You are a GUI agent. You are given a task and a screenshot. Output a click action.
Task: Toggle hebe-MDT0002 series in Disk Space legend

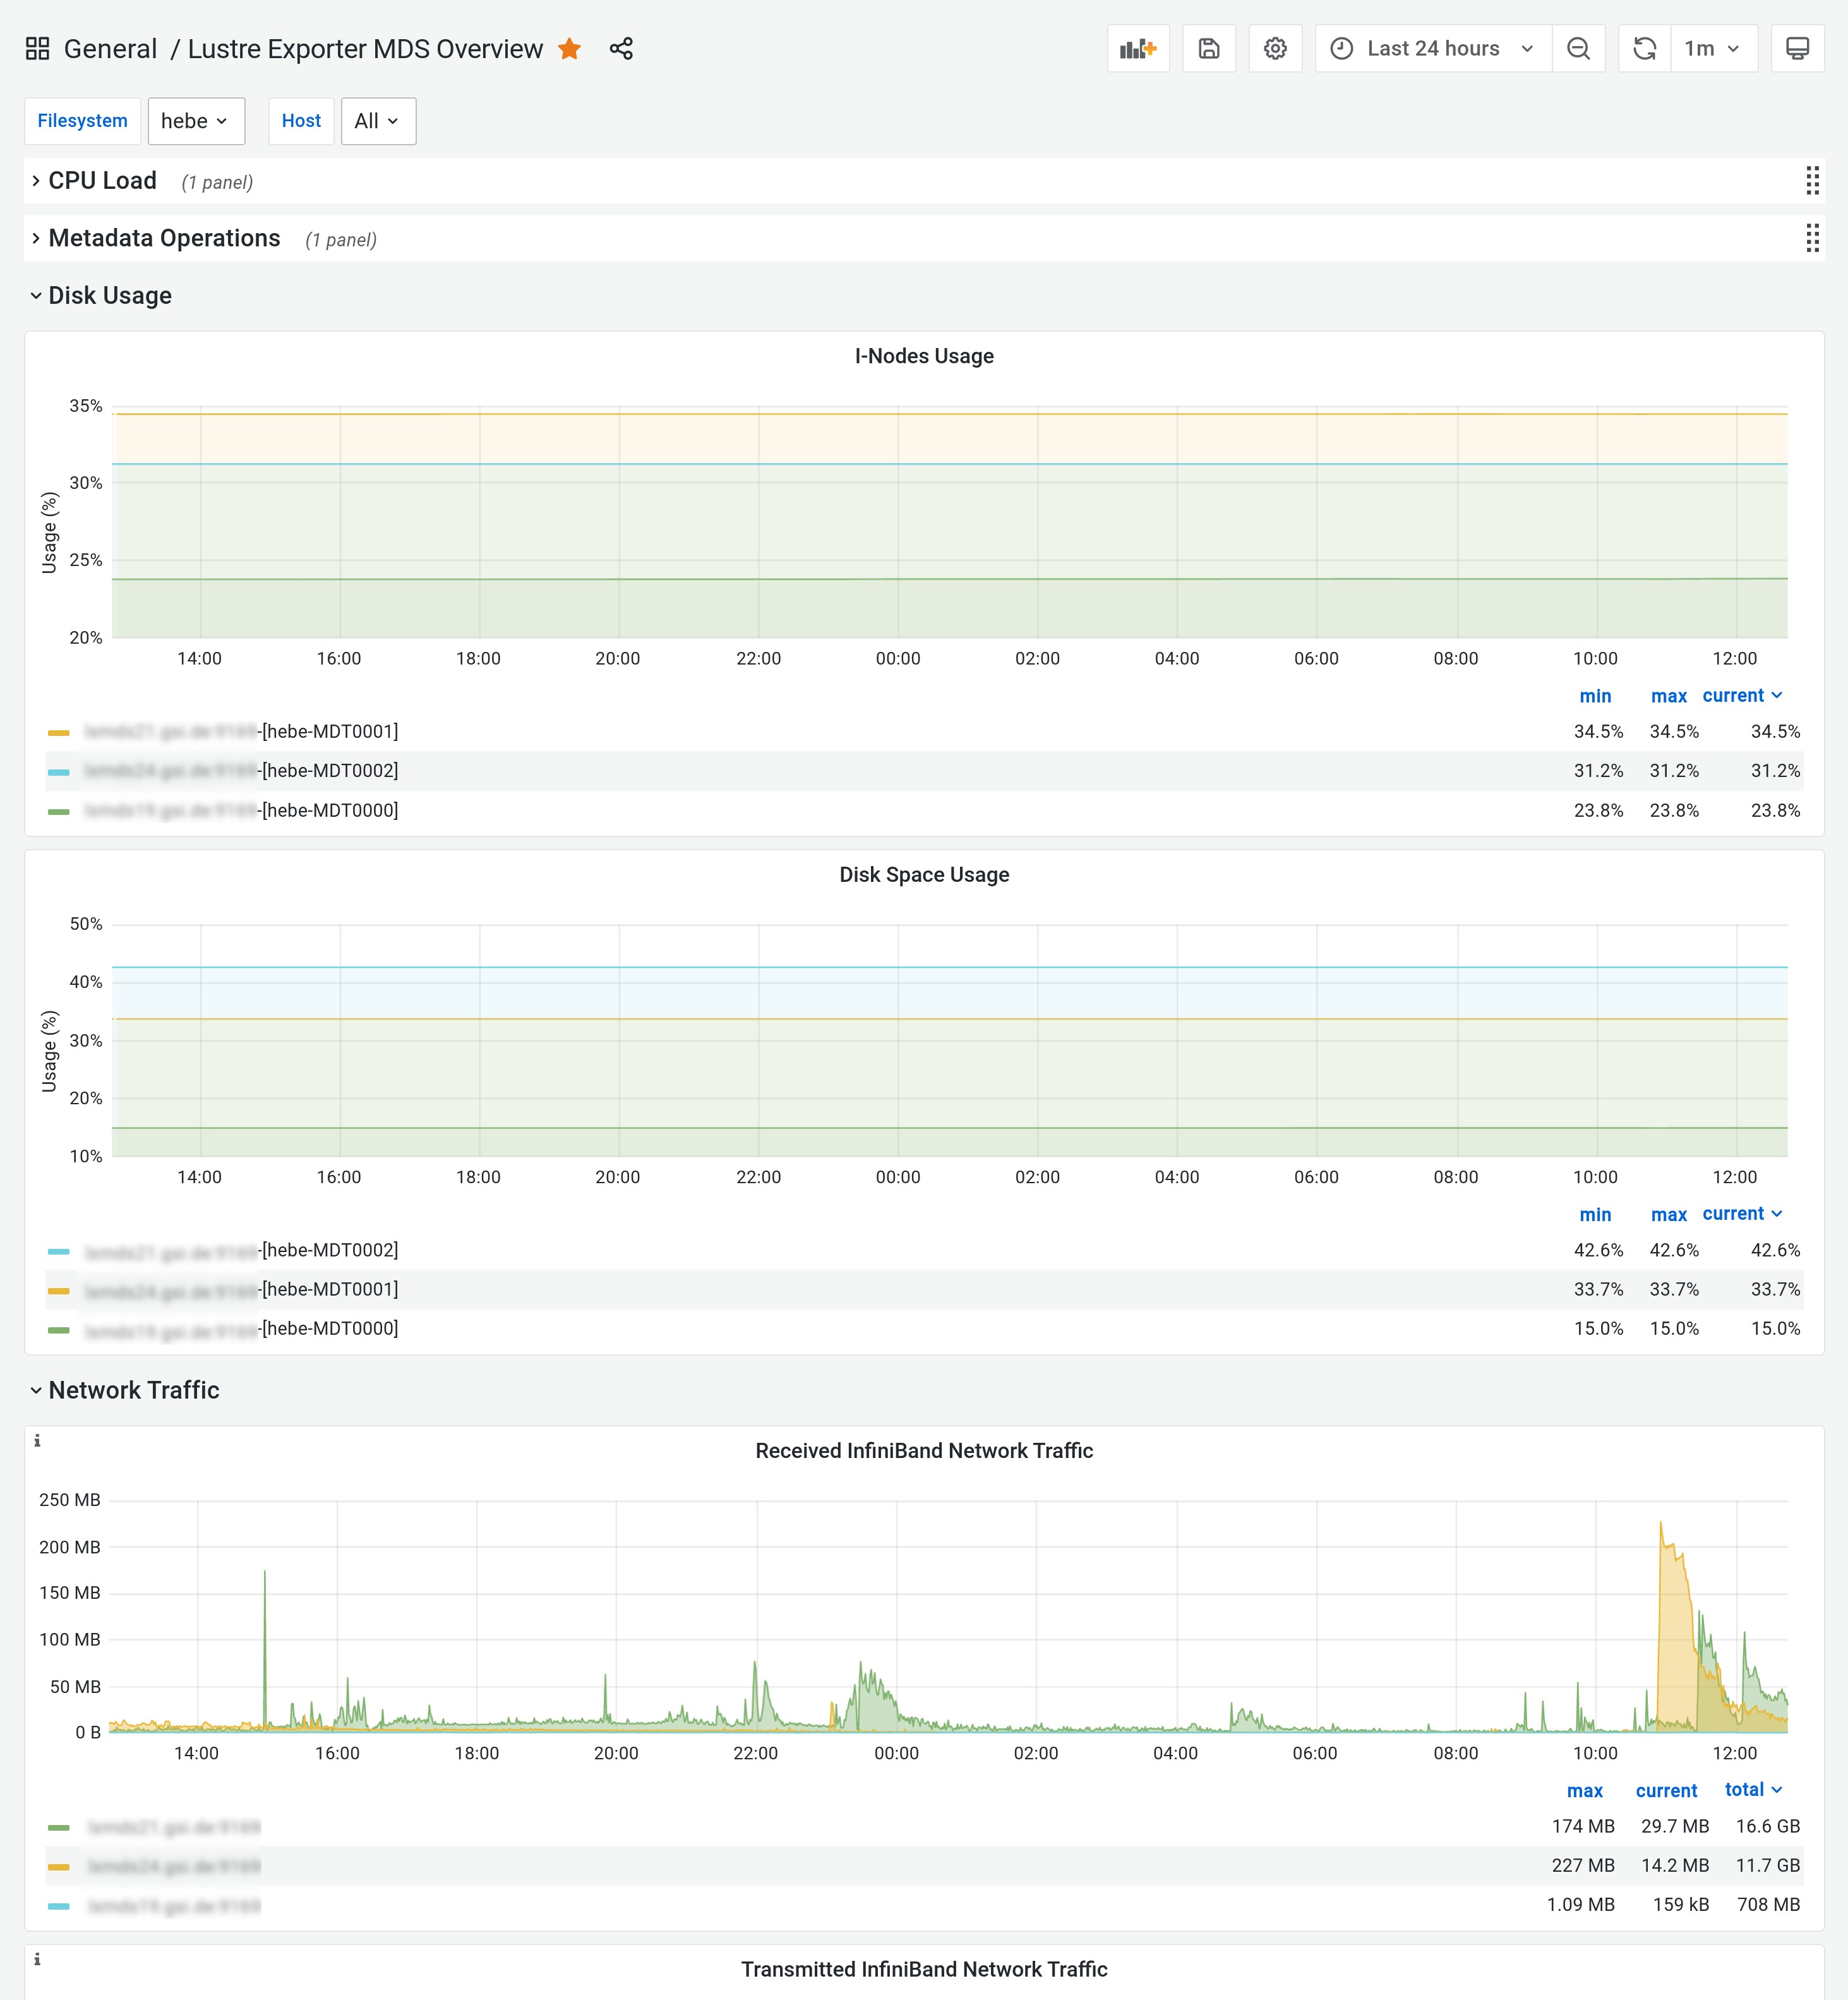click(329, 1250)
